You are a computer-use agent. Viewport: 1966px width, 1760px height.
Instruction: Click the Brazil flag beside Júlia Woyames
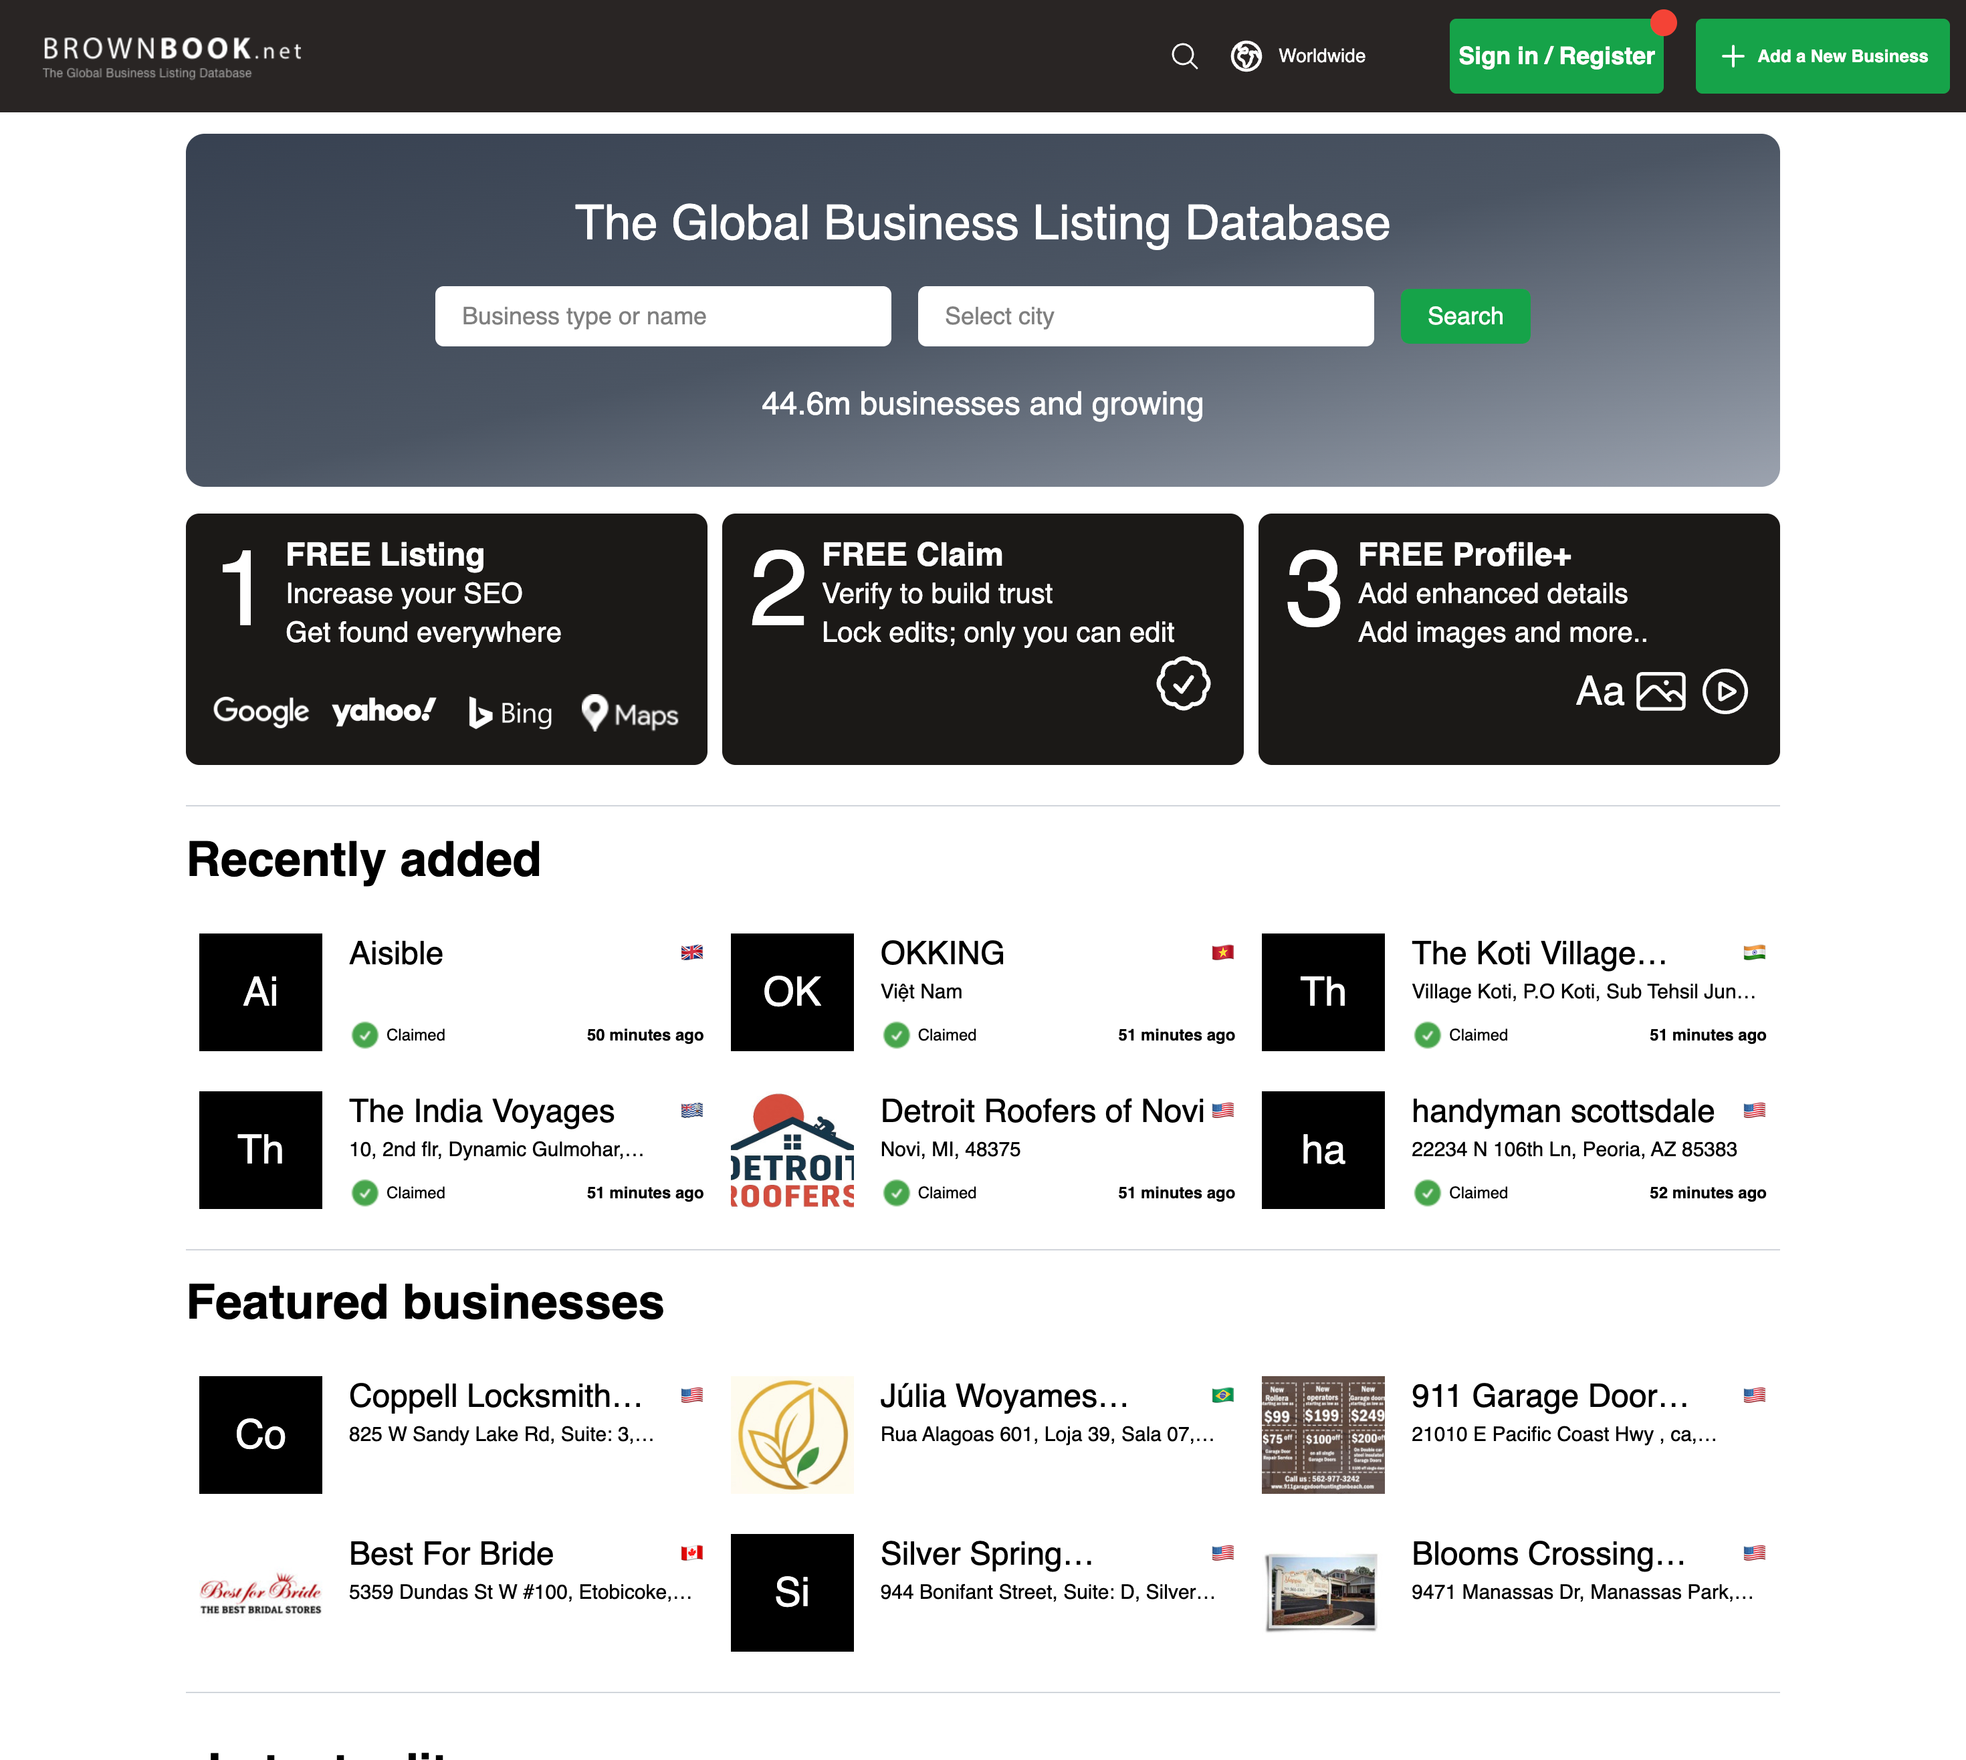pos(1222,1394)
